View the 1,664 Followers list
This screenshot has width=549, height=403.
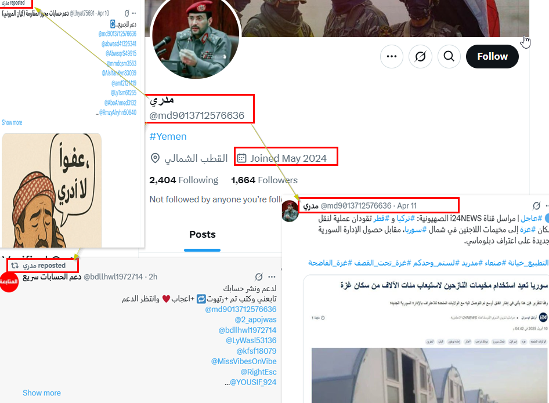(265, 180)
